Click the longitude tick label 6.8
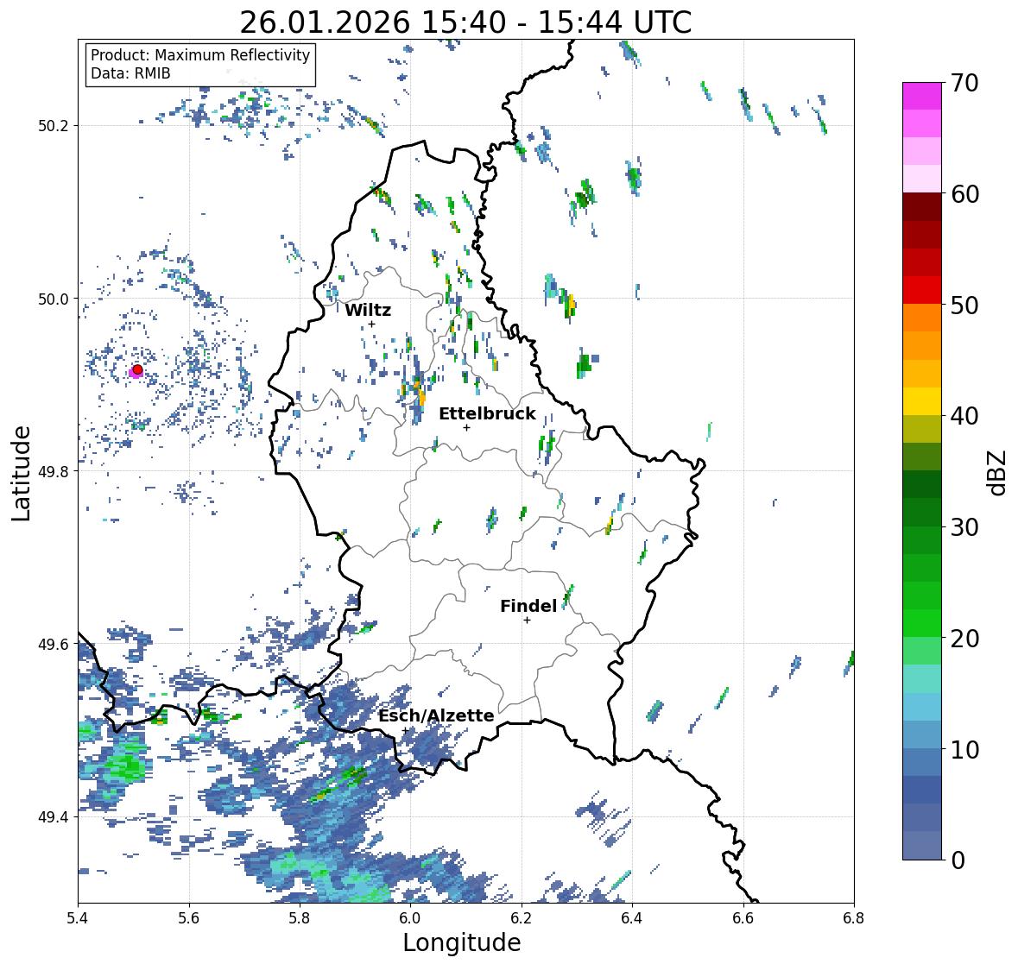 (853, 918)
